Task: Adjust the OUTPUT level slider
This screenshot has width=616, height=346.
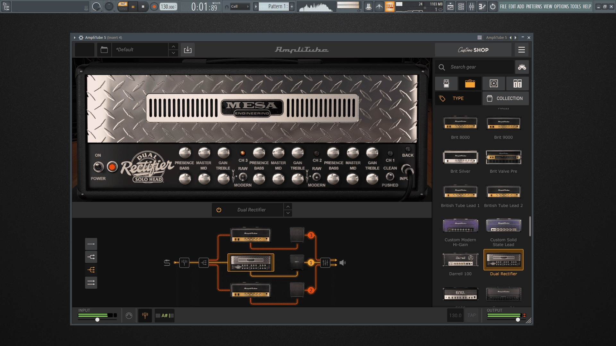Action: coord(518,319)
